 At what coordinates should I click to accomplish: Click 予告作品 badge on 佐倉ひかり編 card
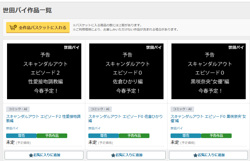coord(134,136)
